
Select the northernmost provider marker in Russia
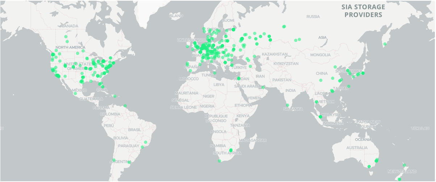[x=284, y=26]
